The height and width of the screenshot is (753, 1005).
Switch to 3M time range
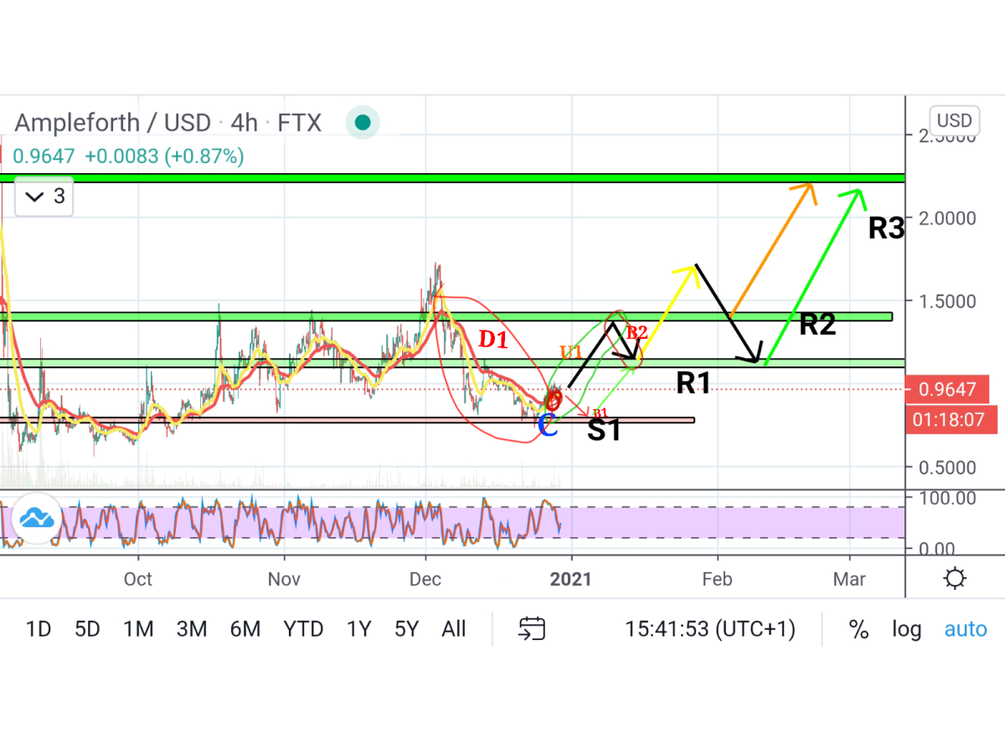click(x=192, y=629)
